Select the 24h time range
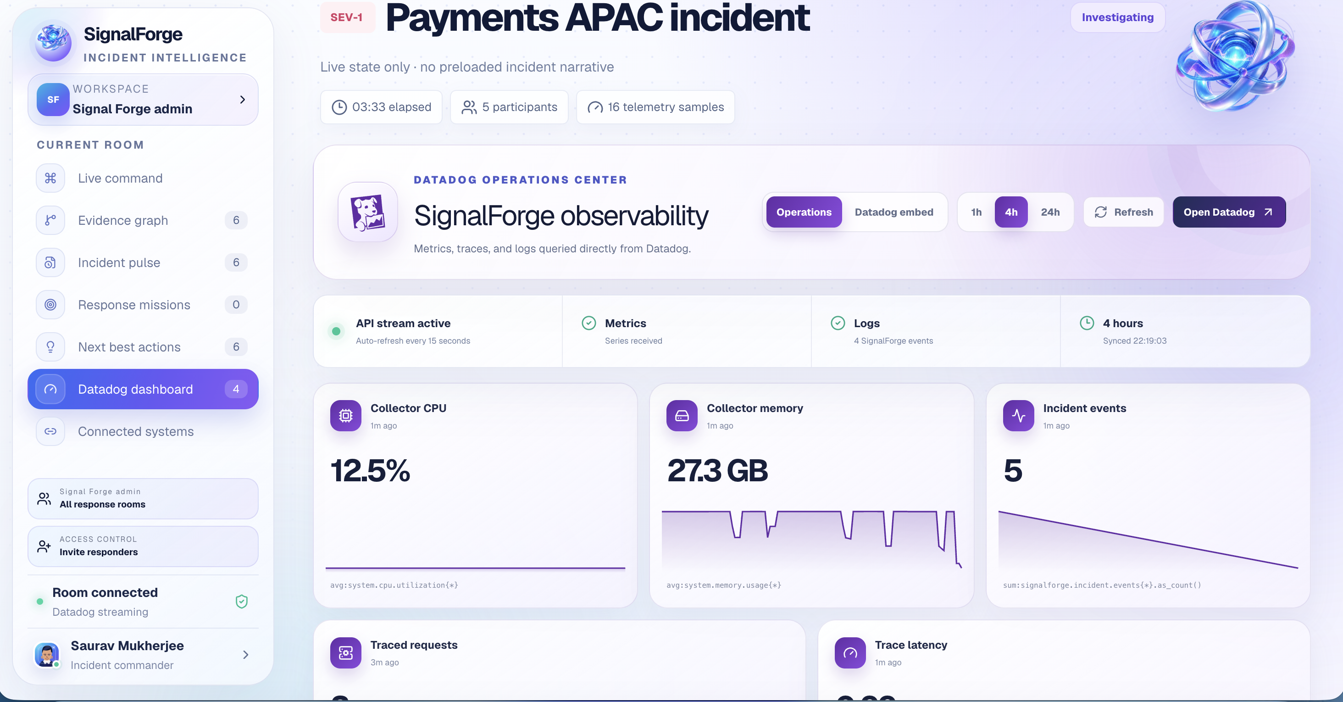The width and height of the screenshot is (1343, 702). coord(1050,212)
